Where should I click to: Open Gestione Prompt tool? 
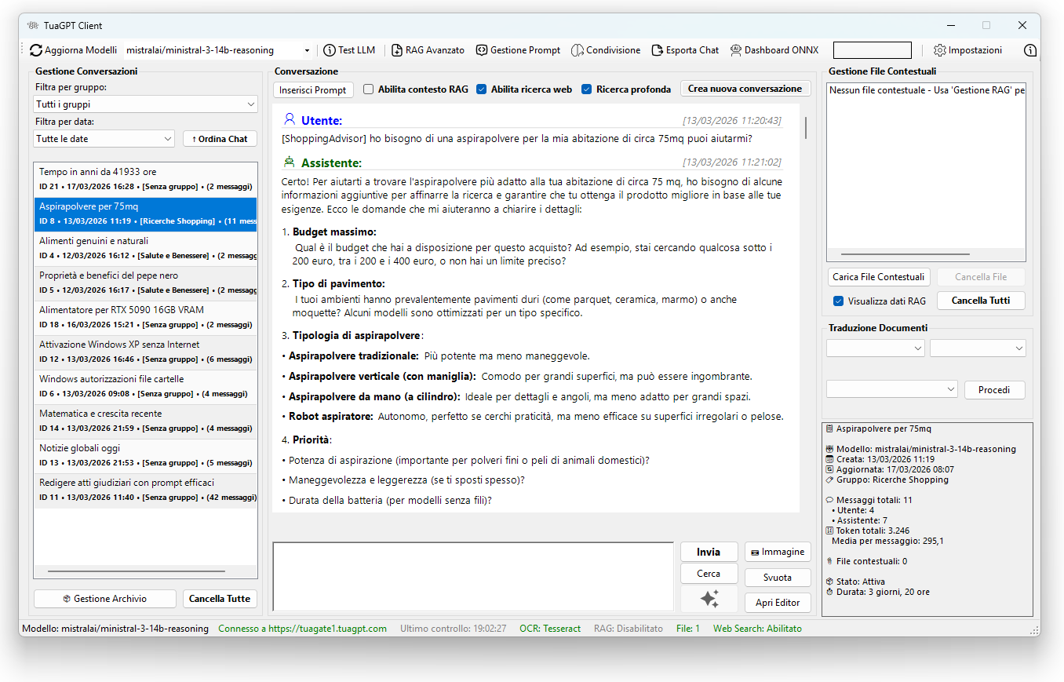click(518, 49)
